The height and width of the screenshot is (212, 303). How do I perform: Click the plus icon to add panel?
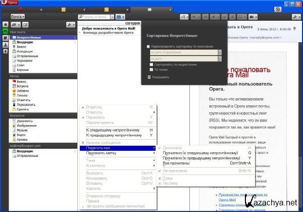click(5, 51)
